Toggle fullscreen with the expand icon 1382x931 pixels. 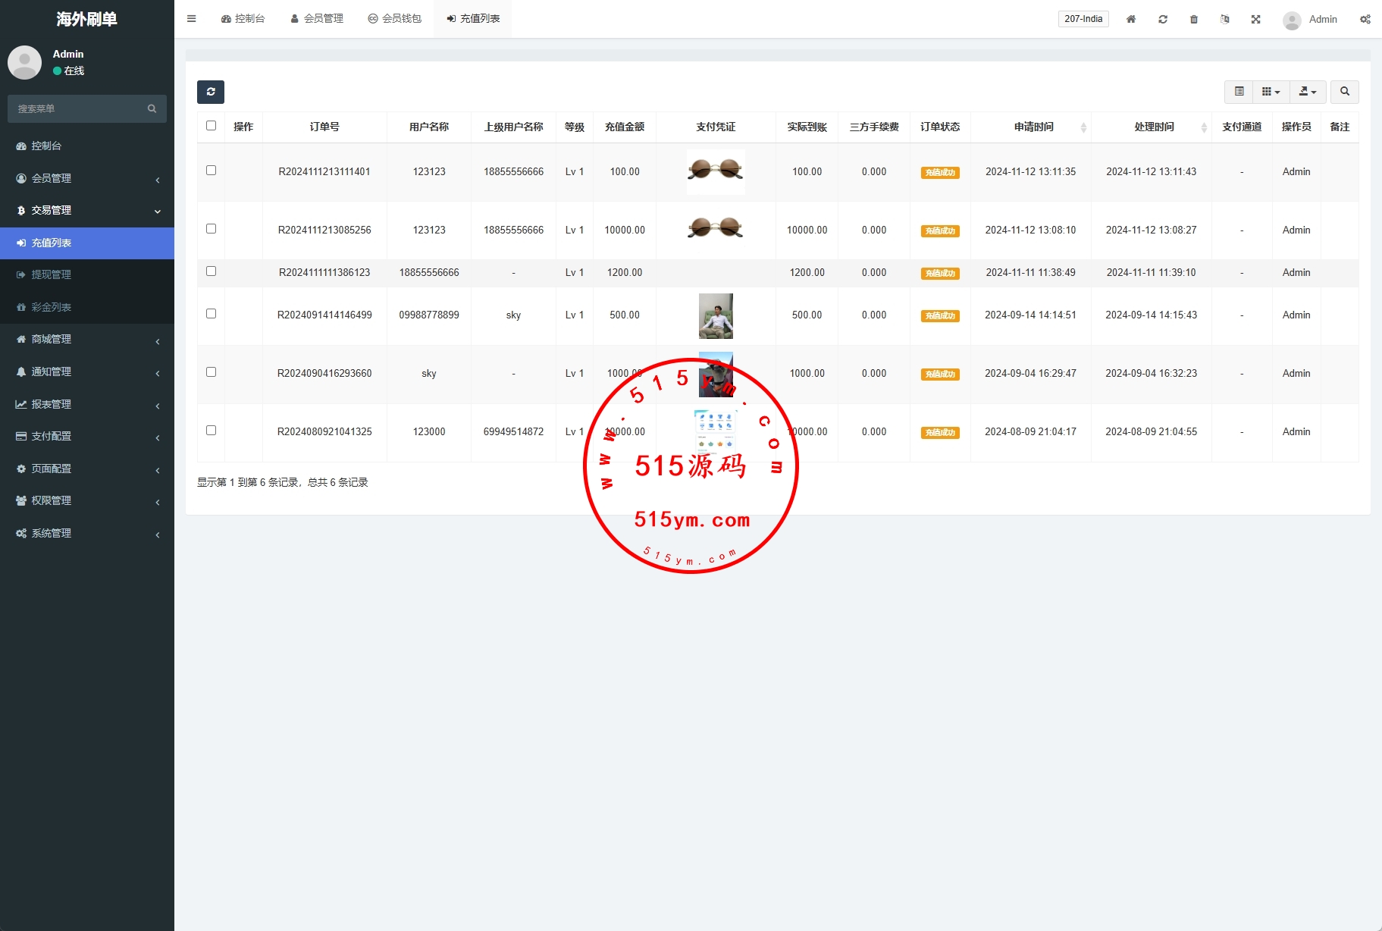1255,19
